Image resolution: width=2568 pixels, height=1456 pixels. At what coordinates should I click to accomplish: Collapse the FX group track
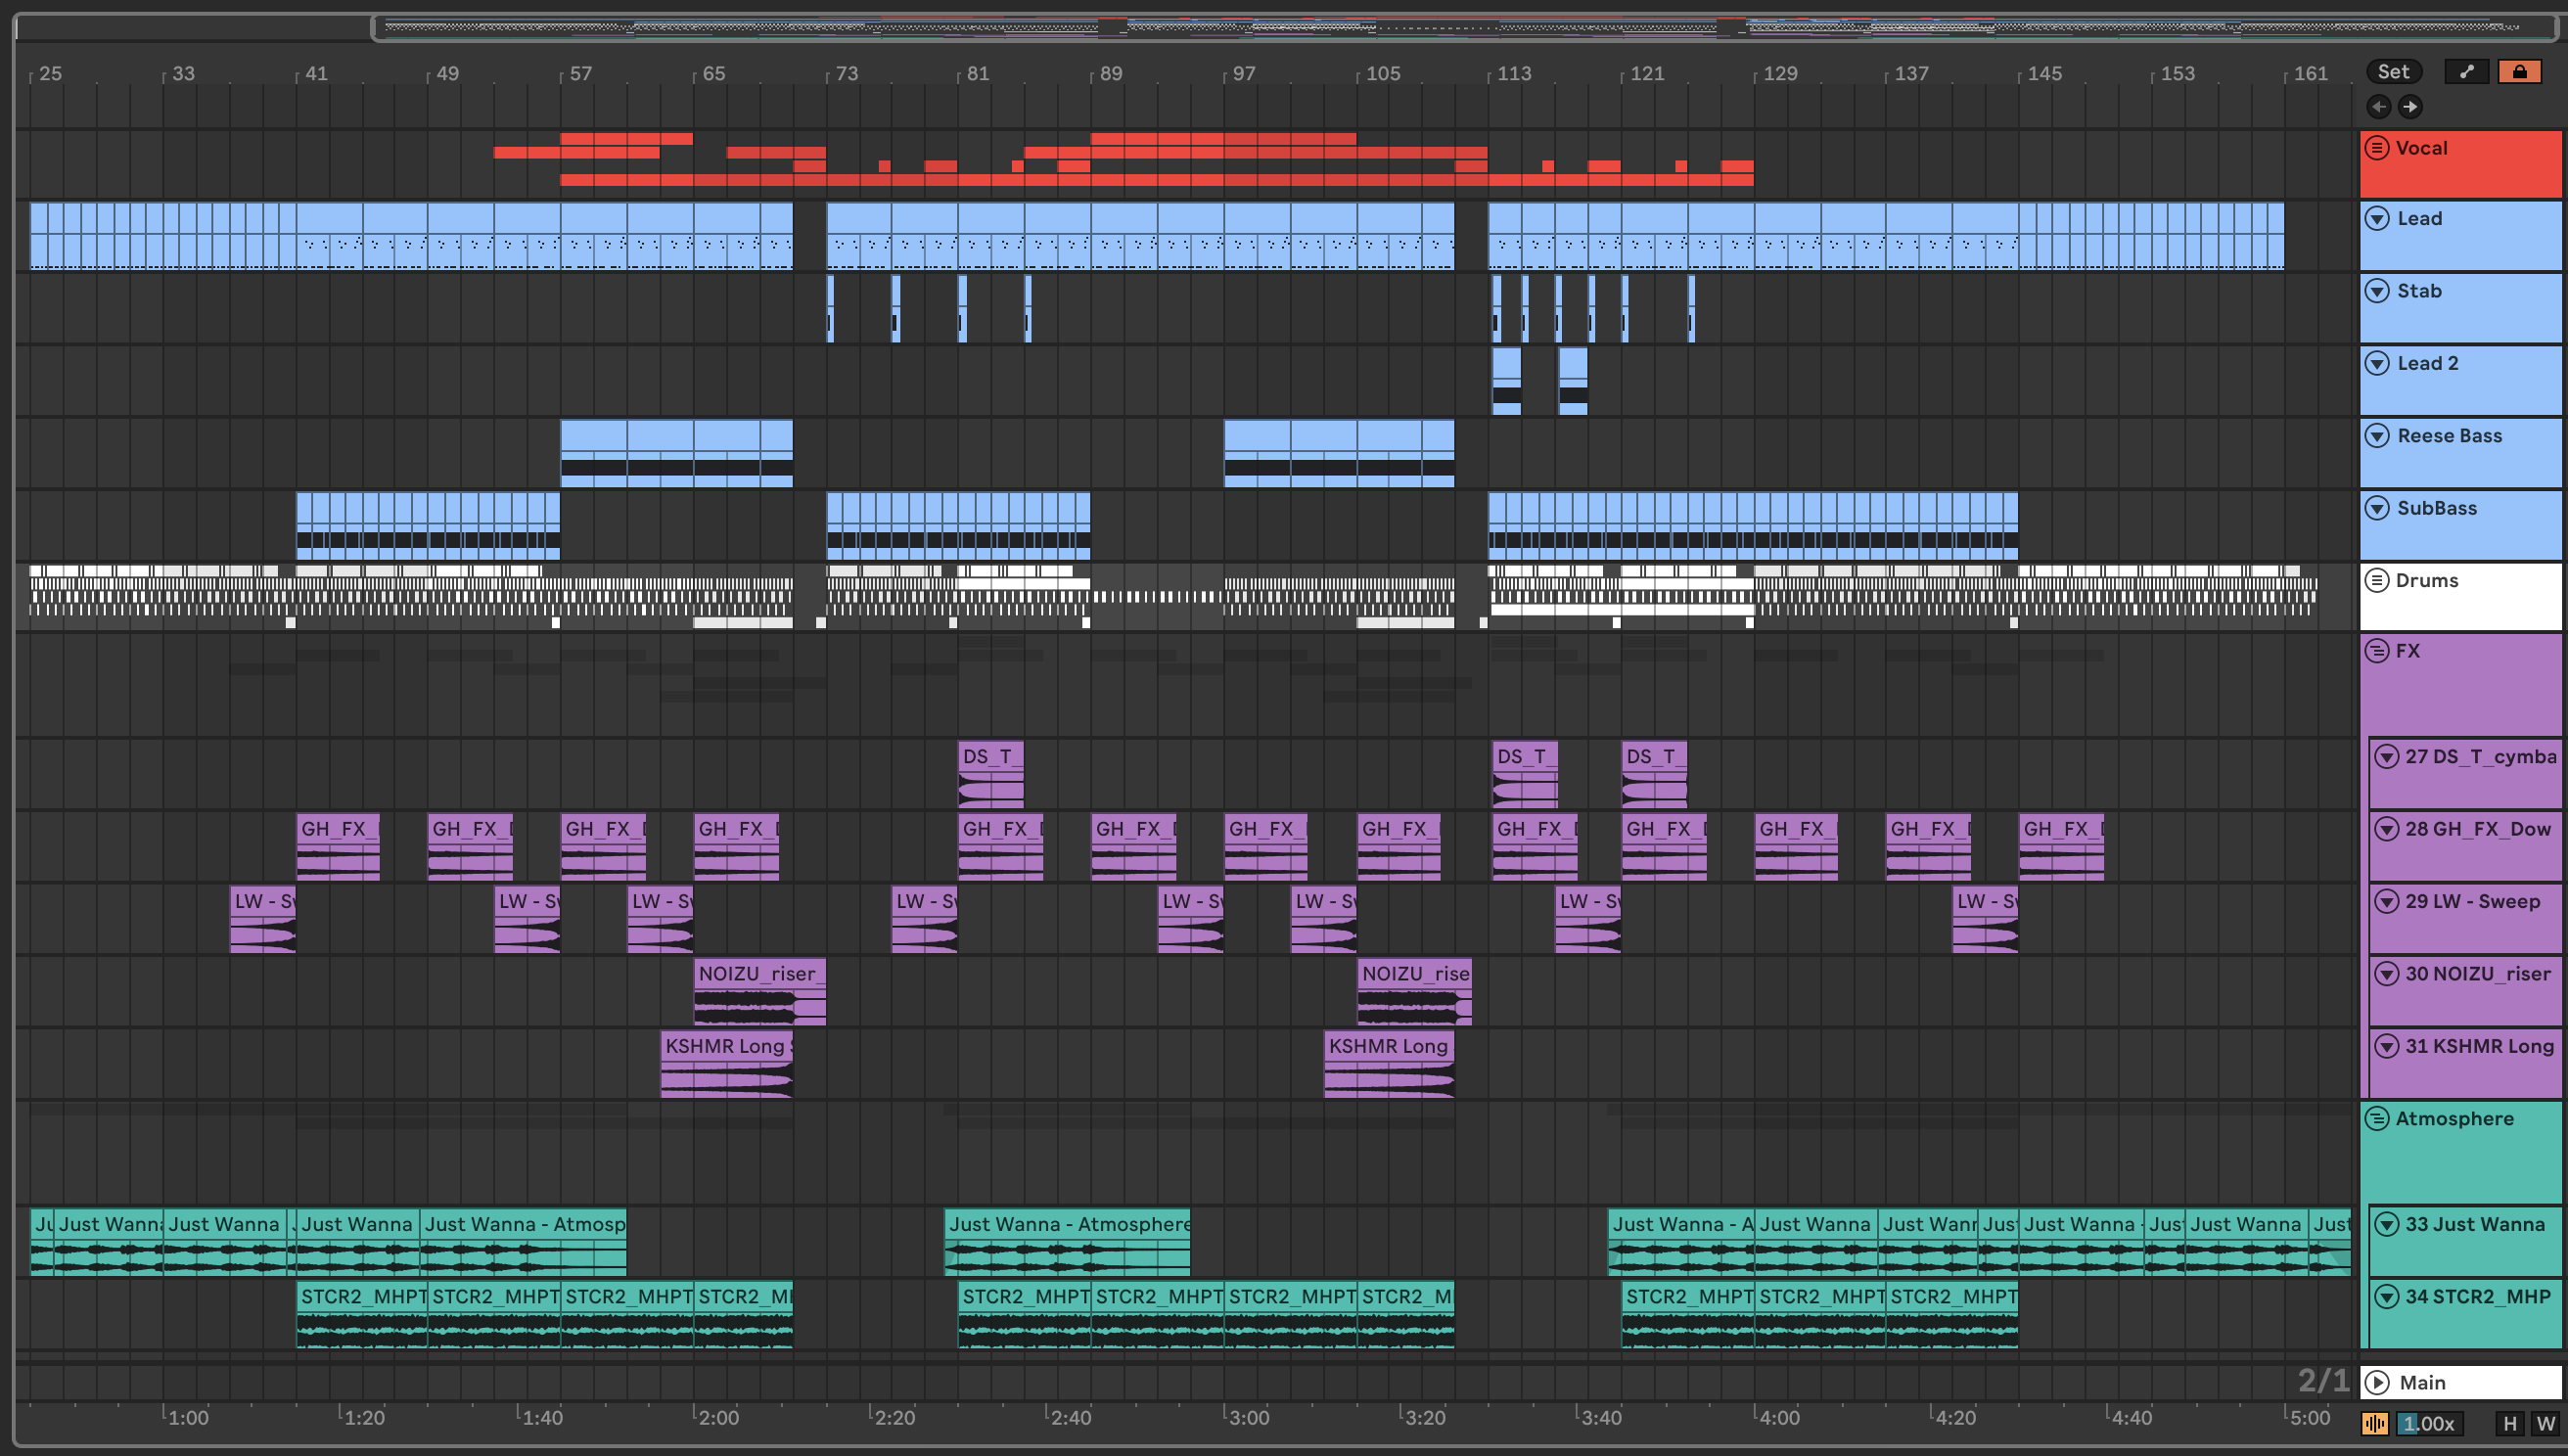[2377, 651]
